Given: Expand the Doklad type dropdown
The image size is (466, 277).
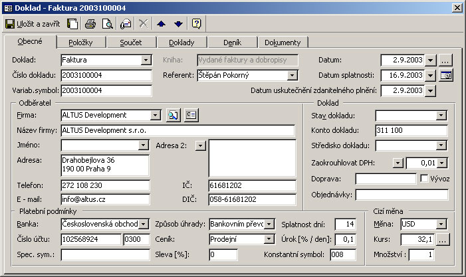Looking at the screenshot, I should [146, 60].
